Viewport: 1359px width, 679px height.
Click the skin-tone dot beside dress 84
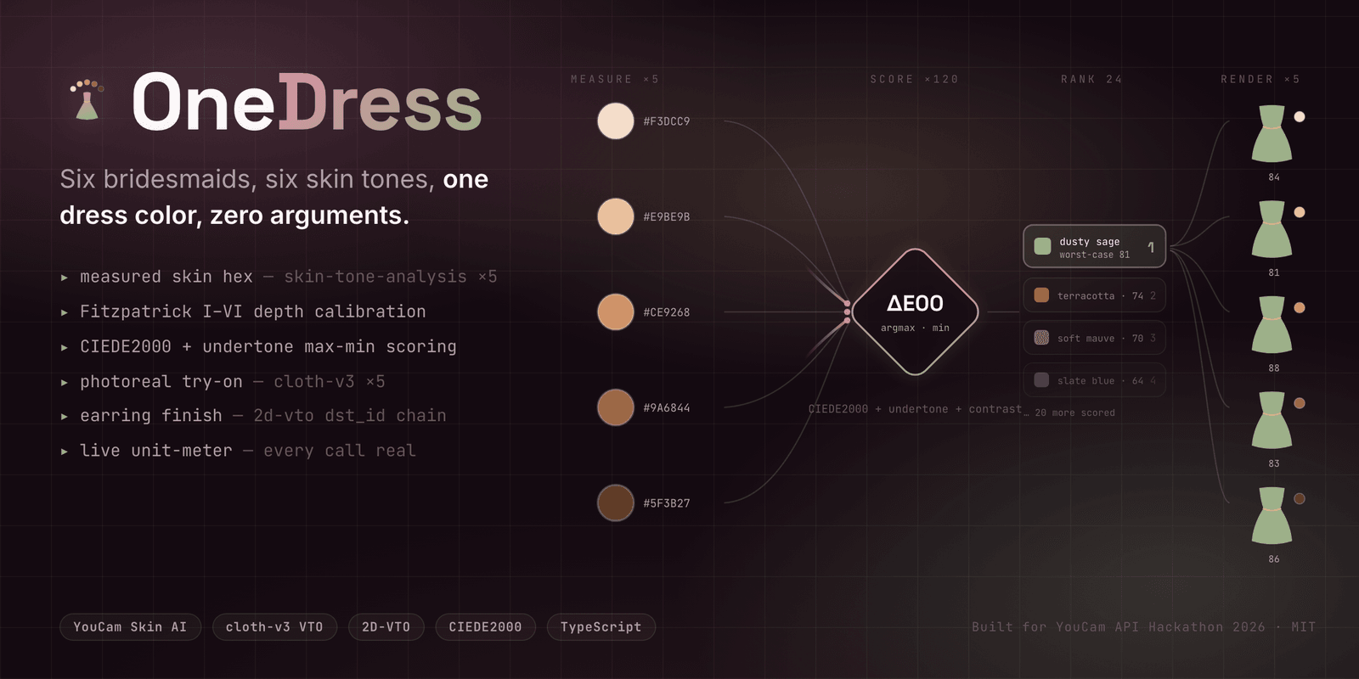[x=1300, y=117]
